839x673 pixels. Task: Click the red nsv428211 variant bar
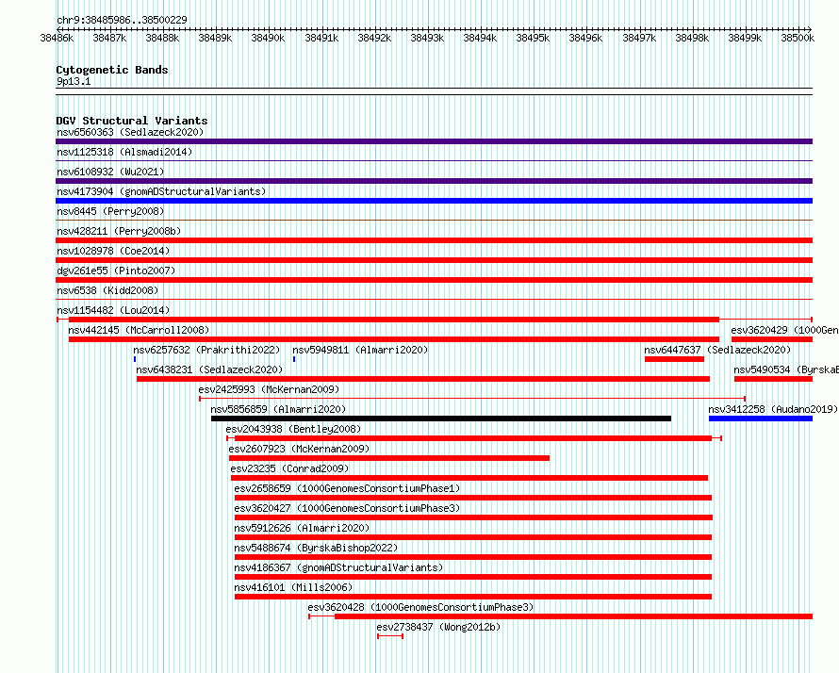tap(434, 240)
